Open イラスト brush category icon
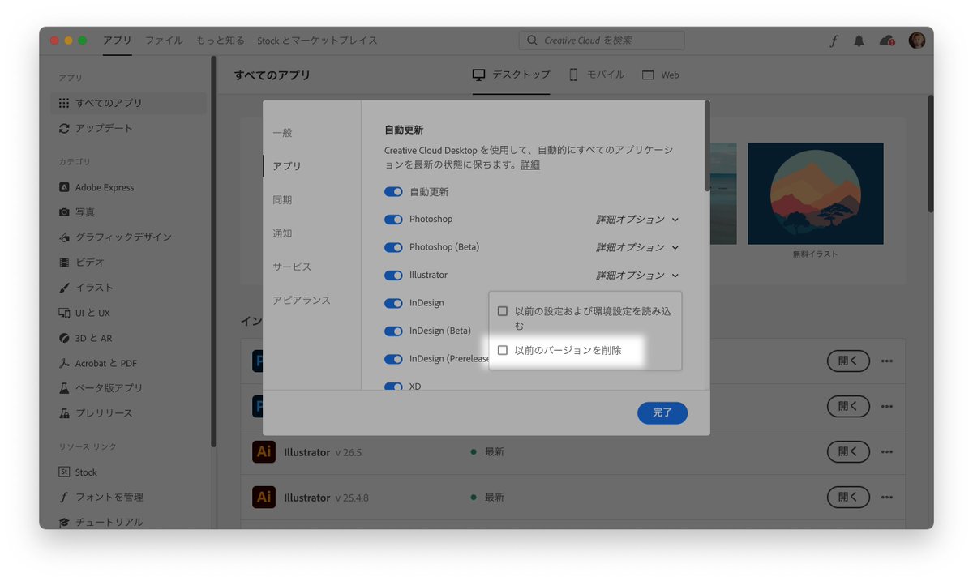 point(64,288)
